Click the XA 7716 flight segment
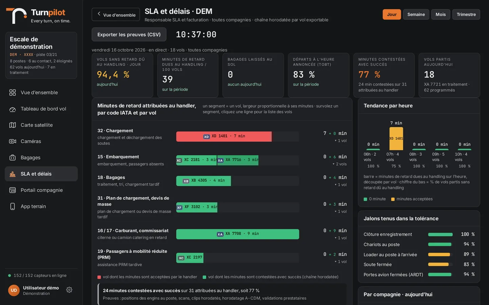 click(238, 160)
